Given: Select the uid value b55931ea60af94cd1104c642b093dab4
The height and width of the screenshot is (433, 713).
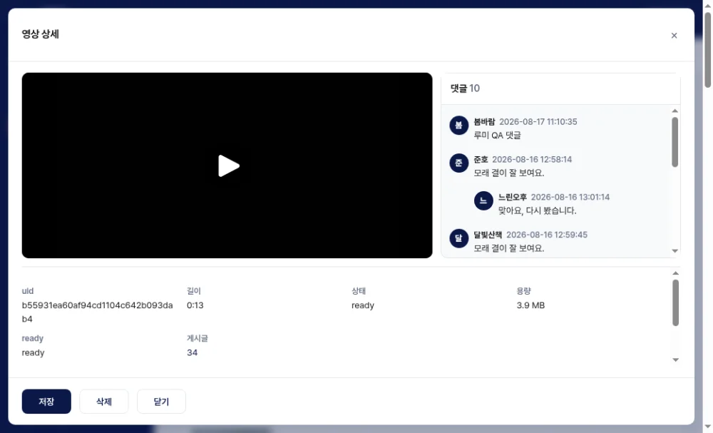Looking at the screenshot, I should (97, 312).
